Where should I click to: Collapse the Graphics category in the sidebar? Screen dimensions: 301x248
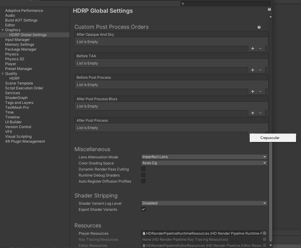click(x=2, y=30)
